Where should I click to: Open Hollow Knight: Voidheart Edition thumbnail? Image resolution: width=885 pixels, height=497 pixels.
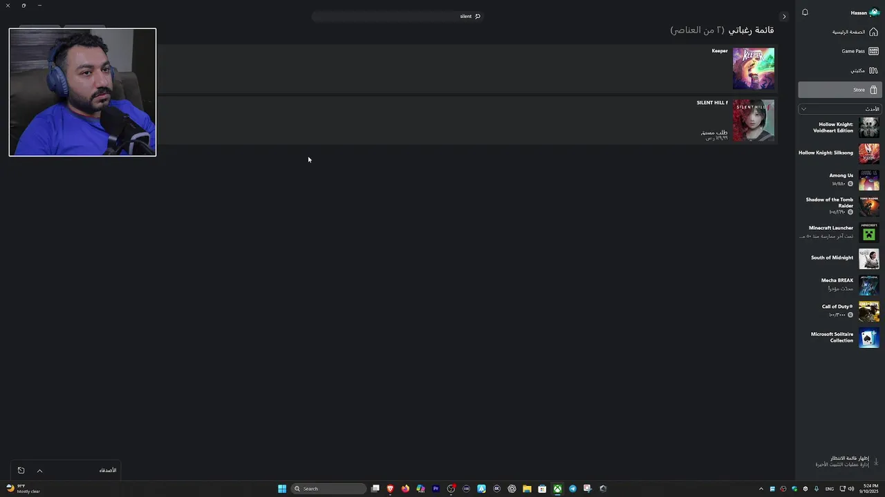(x=869, y=128)
